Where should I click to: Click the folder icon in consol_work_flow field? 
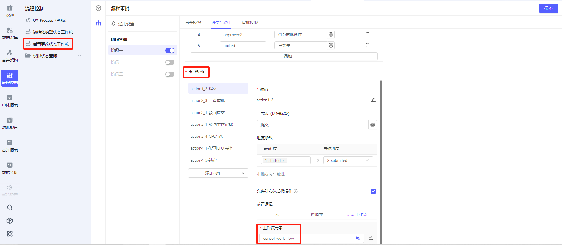tap(358, 238)
